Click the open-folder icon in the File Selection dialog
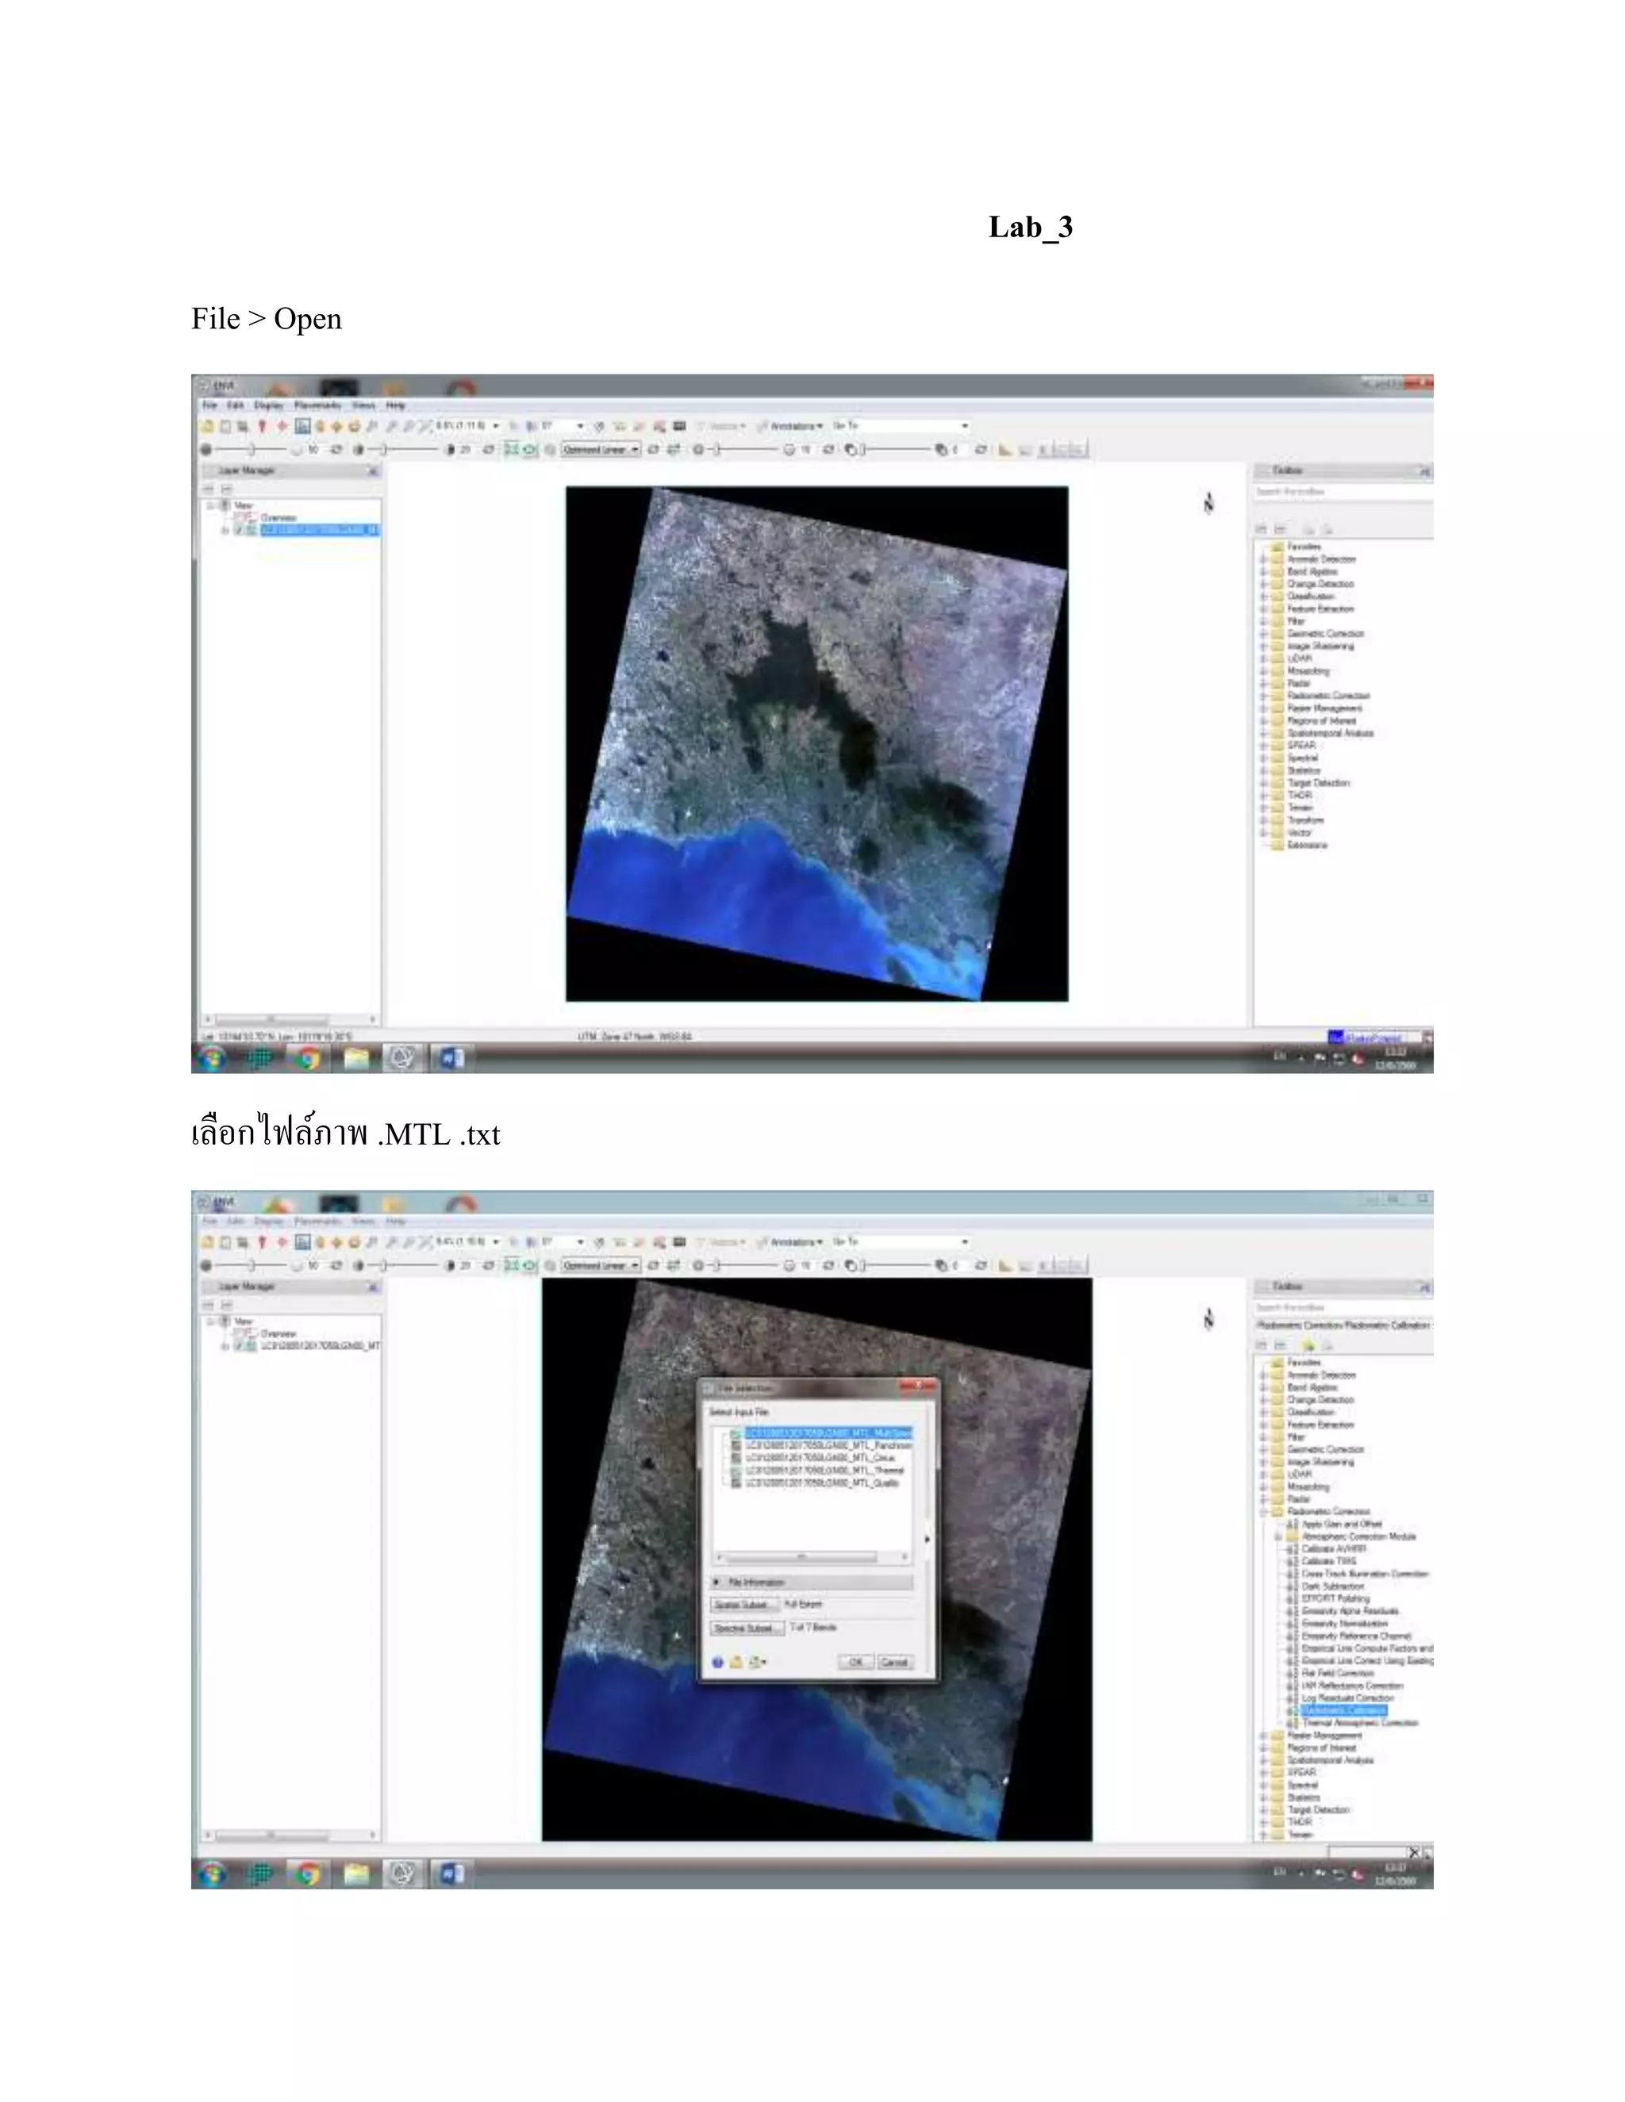Image resolution: width=1625 pixels, height=2102 pixels. 736,1662
